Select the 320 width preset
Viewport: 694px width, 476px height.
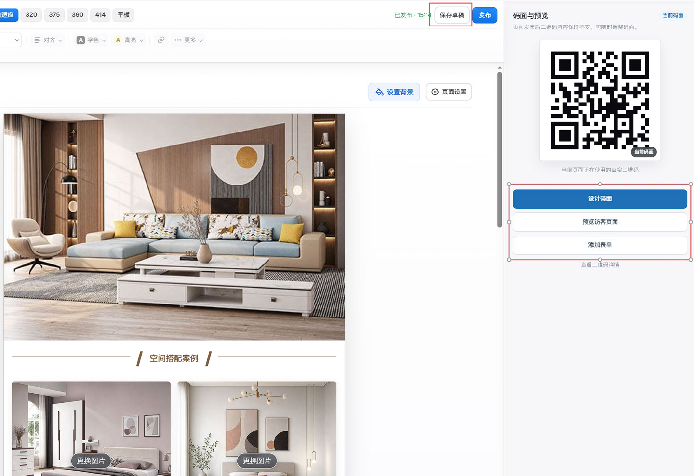[31, 15]
